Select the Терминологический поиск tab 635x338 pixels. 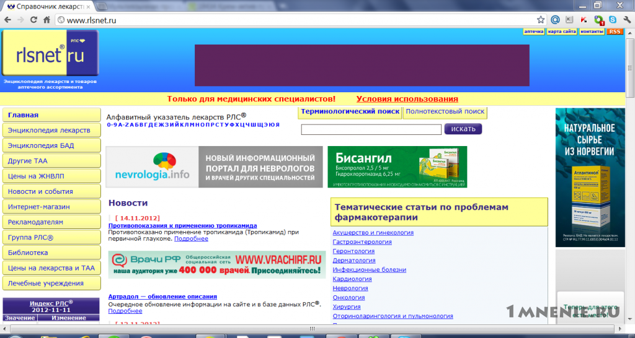point(350,112)
